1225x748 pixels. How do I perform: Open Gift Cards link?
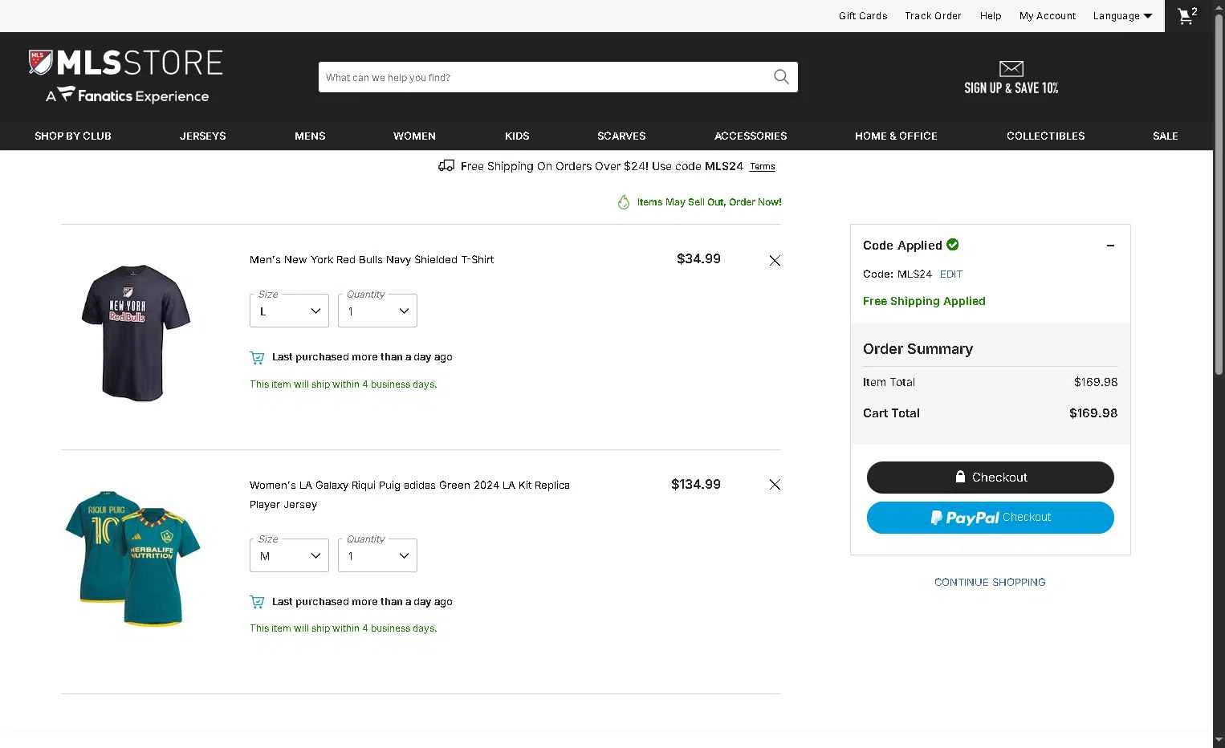[x=863, y=16]
